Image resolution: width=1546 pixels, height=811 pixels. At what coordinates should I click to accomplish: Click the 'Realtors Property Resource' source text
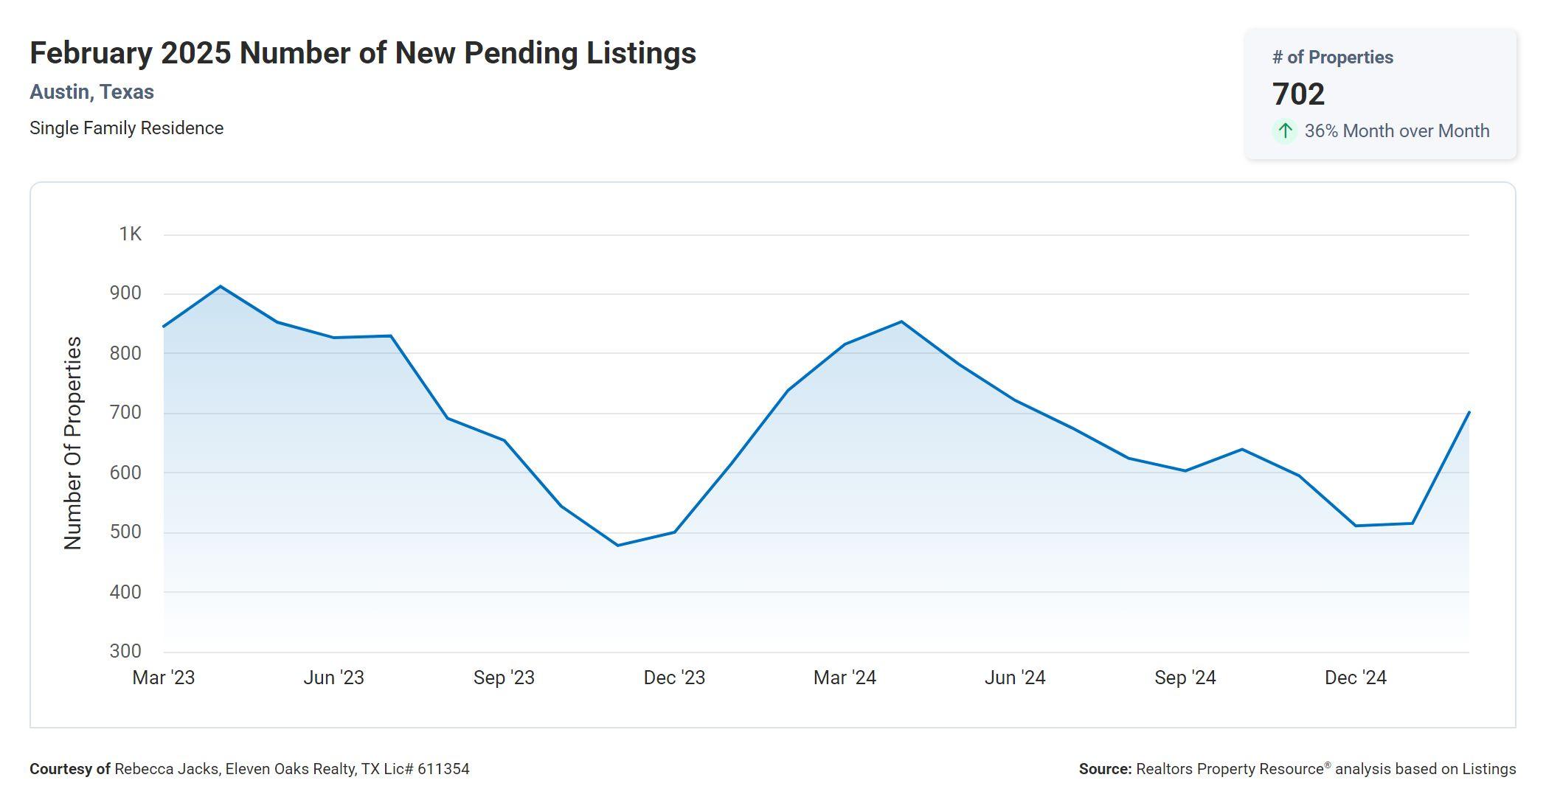pyautogui.click(x=1230, y=769)
